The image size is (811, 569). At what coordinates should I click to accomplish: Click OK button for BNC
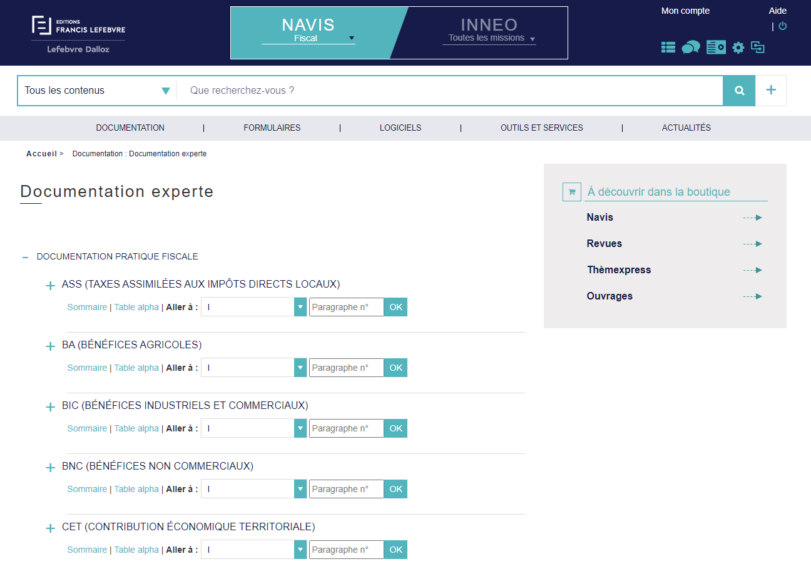click(395, 489)
